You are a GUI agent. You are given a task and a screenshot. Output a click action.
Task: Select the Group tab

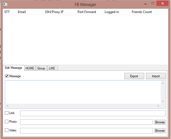[41, 68]
